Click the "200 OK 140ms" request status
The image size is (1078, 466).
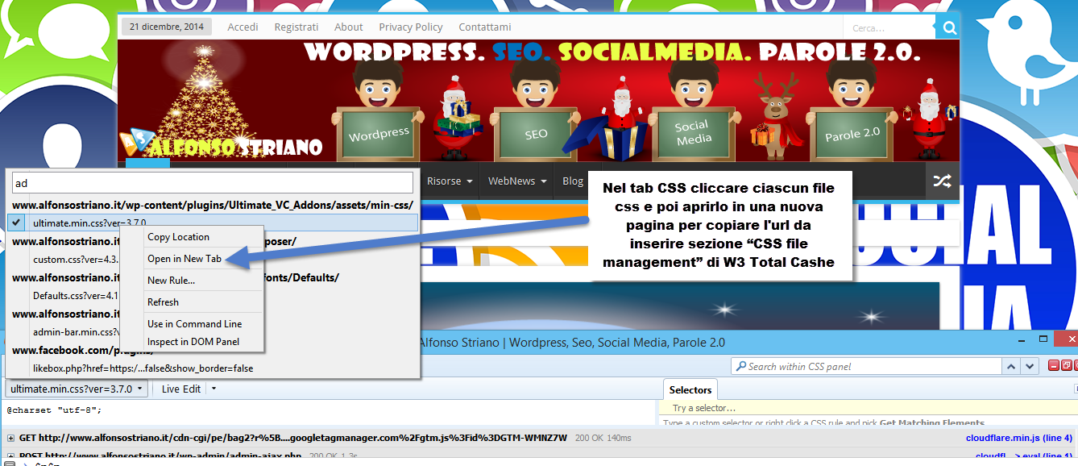pyautogui.click(x=603, y=439)
